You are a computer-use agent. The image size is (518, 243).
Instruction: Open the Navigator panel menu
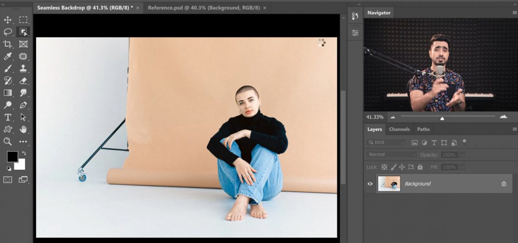coord(514,13)
